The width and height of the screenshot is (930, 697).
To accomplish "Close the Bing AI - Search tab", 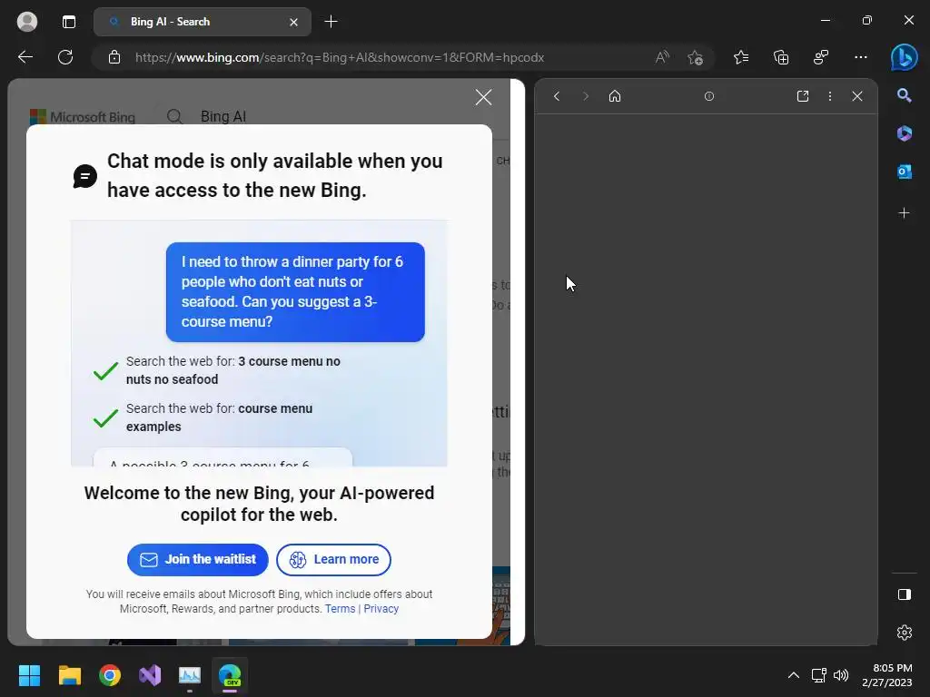I will click(x=293, y=22).
